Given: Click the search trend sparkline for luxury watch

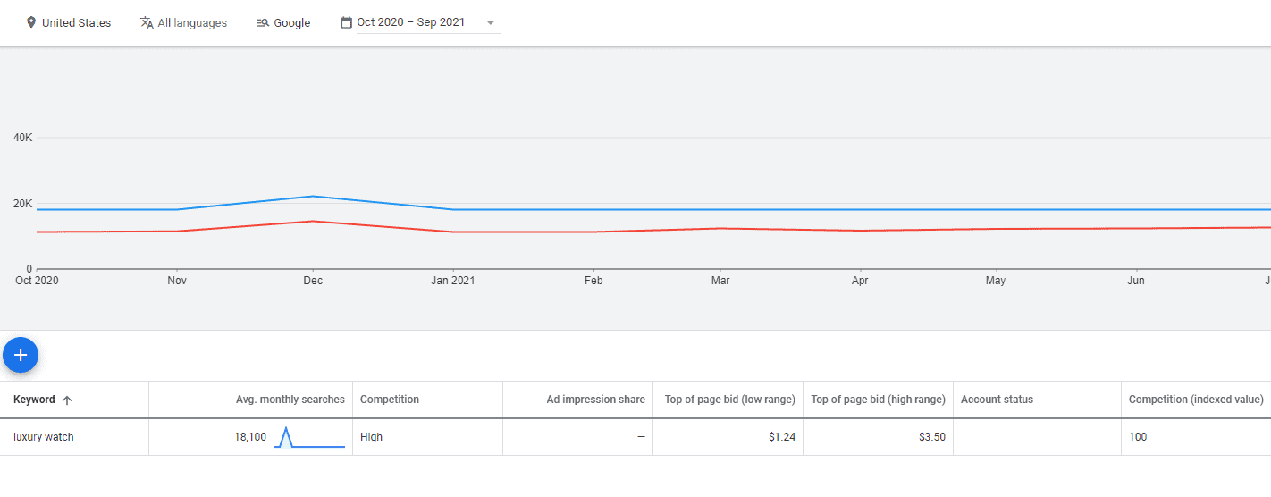Looking at the screenshot, I should 308,437.
